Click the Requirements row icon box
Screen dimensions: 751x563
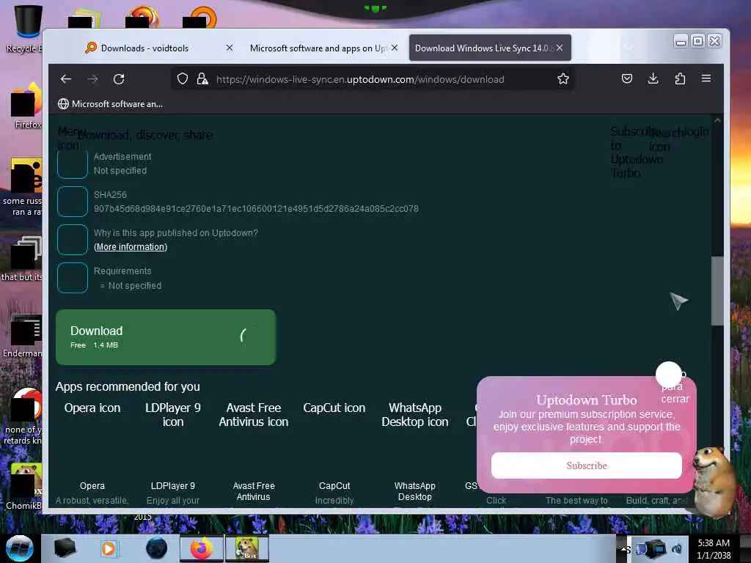73,278
